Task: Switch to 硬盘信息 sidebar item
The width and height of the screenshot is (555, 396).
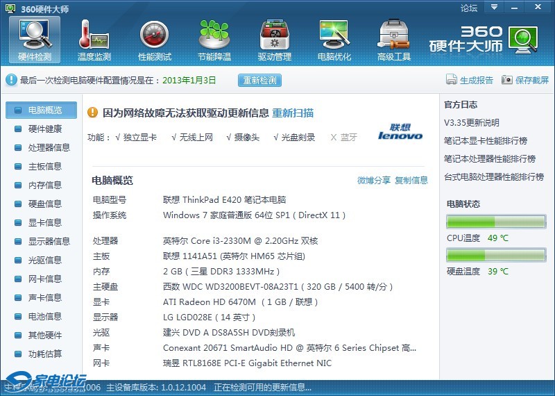Action: tap(44, 204)
